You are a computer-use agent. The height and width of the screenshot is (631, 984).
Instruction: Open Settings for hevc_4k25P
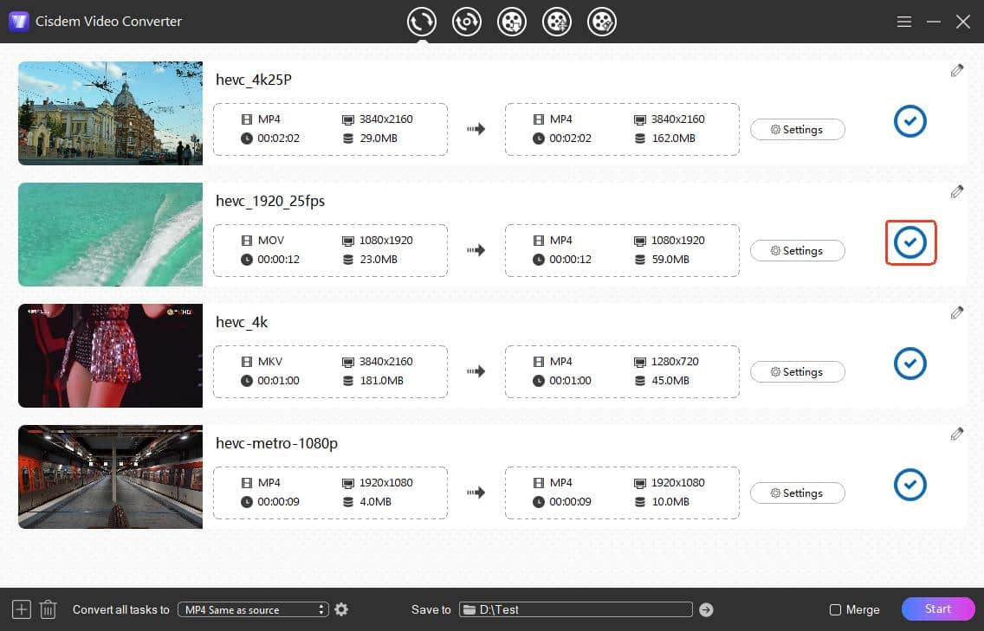798,129
